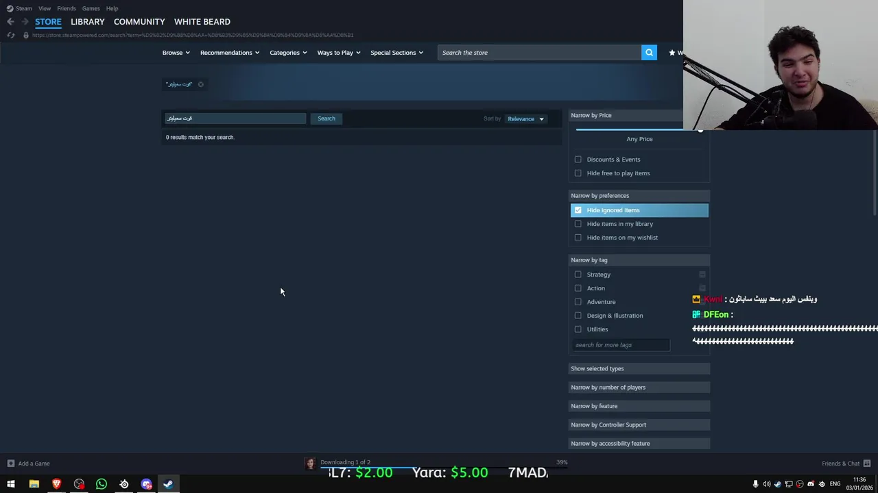Switch to the COMMUNITY tab
Image resolution: width=878 pixels, height=493 pixels.
pyautogui.click(x=139, y=22)
